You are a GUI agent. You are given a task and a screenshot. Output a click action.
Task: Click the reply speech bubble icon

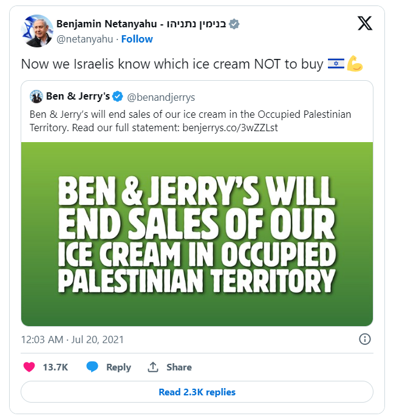coord(92,367)
